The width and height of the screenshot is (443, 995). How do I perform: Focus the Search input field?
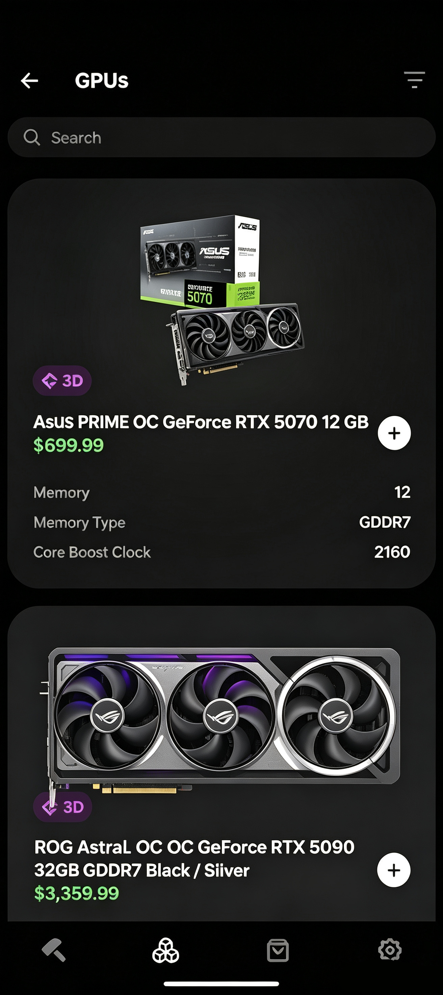tap(221, 137)
